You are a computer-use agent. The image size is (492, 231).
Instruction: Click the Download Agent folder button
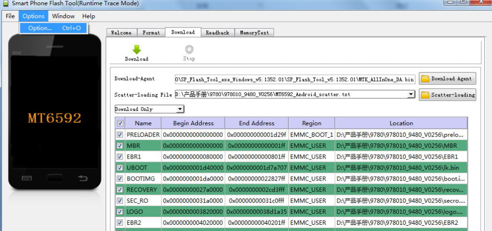(447, 78)
